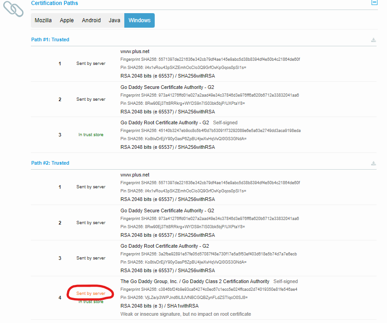Click www.plus.net in Path #1

135,52
